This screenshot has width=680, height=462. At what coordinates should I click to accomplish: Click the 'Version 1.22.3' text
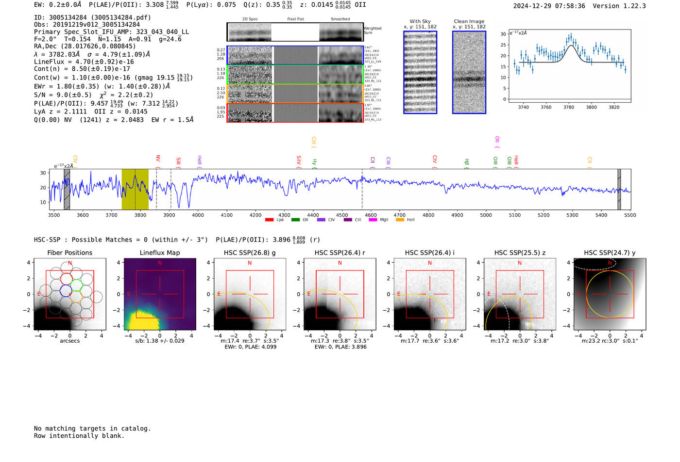[x=619, y=6]
